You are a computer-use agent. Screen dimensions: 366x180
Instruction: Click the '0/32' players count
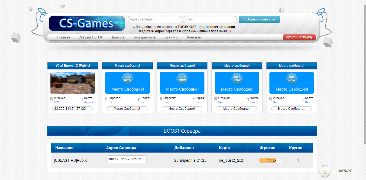point(57,102)
